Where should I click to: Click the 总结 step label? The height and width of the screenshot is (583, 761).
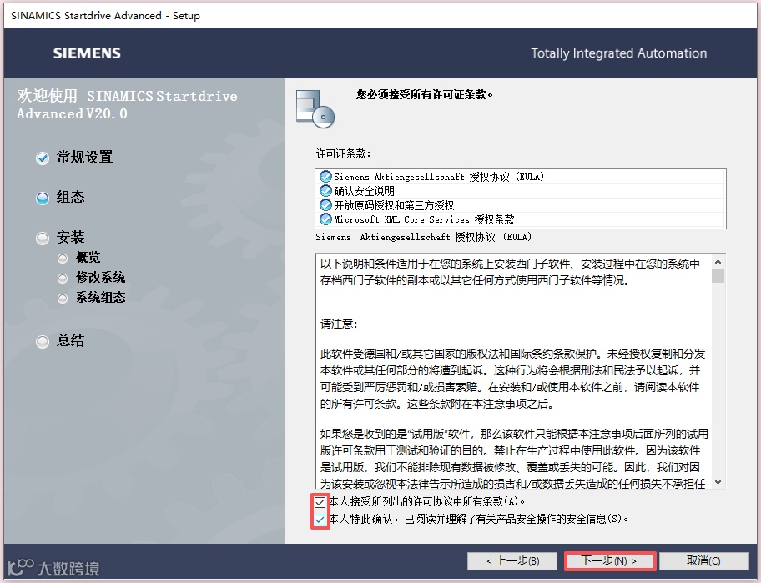click(x=71, y=340)
